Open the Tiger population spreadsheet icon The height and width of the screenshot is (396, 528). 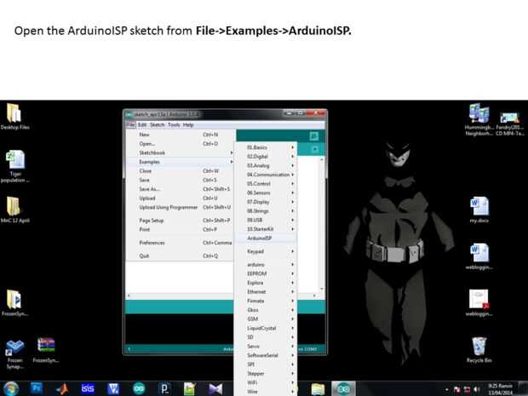(x=14, y=166)
